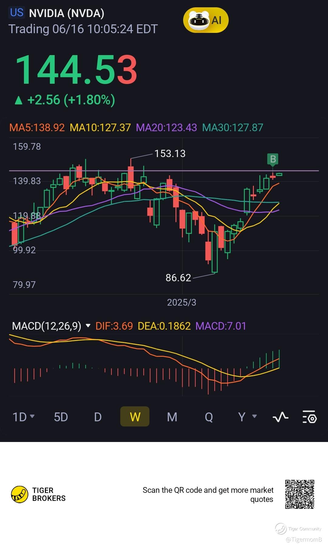The image size is (328, 547).
Task: Switch to the 5D chart tab
Action: coord(61,417)
